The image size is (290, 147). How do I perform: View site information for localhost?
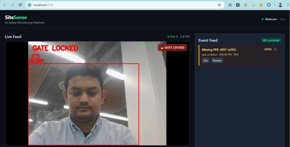click(x=30, y=5)
